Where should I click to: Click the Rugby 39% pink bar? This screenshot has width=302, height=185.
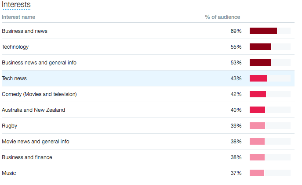point(257,125)
